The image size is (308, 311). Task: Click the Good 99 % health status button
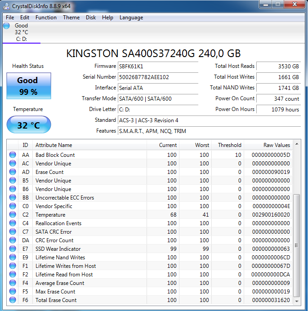click(29, 86)
